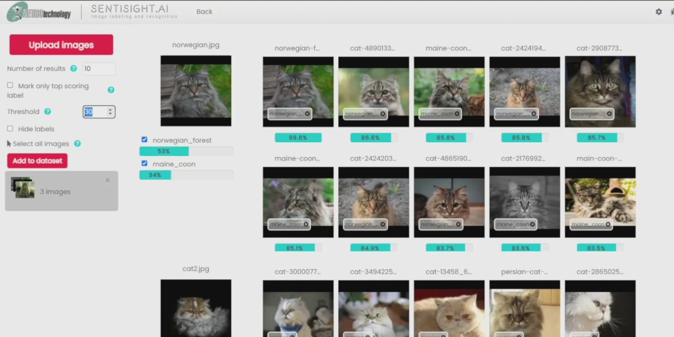Uncheck the maine_coon label checkbox
This screenshot has width=674, height=337.
144,164
